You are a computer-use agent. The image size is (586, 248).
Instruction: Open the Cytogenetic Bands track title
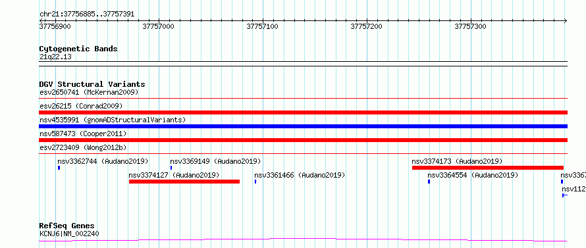coord(78,49)
